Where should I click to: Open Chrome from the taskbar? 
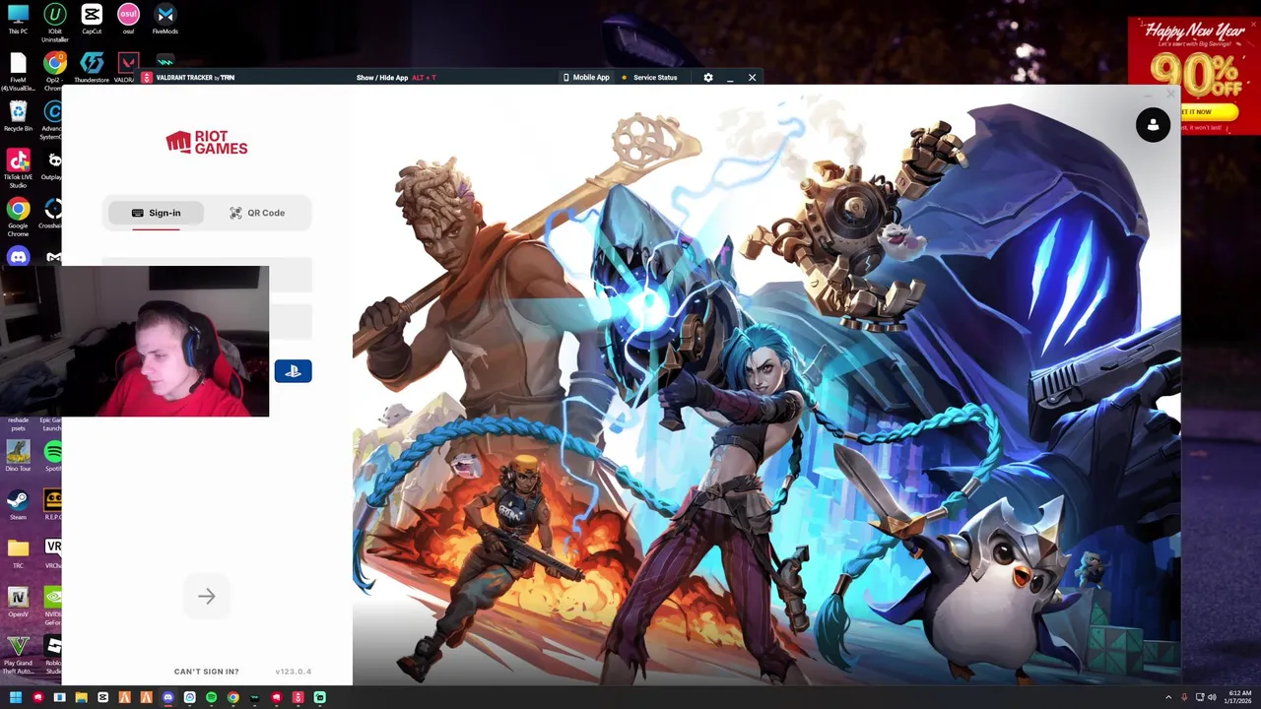(232, 697)
